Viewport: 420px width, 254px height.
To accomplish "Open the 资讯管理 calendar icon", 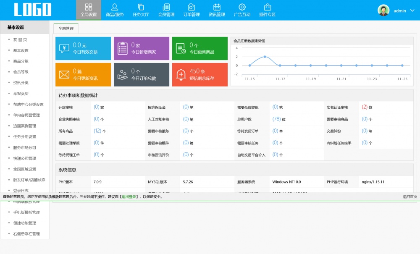I will (x=217, y=7).
